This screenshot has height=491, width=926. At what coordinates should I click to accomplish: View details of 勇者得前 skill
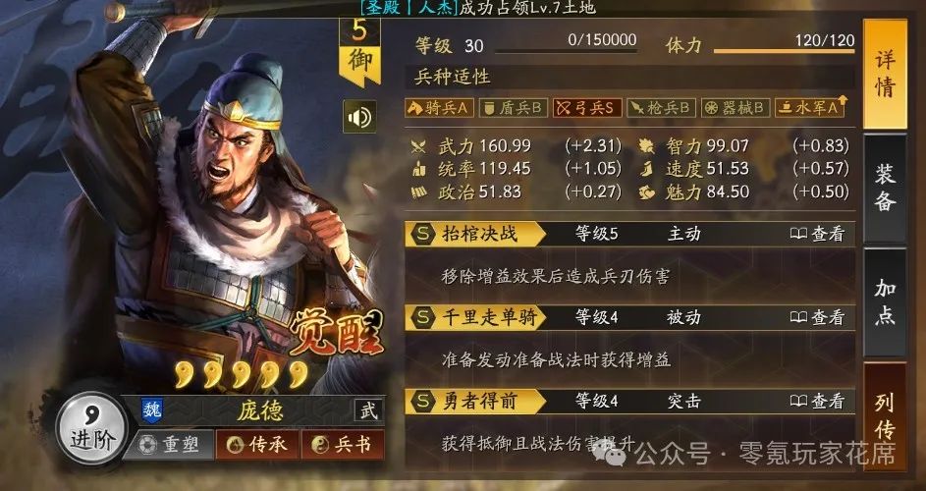[817, 402]
